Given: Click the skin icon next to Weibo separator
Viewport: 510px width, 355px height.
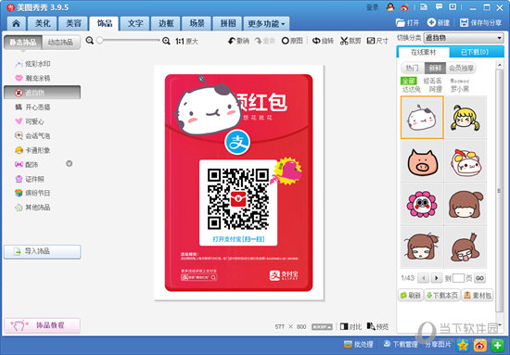Looking at the screenshot, I should [x=424, y=6].
